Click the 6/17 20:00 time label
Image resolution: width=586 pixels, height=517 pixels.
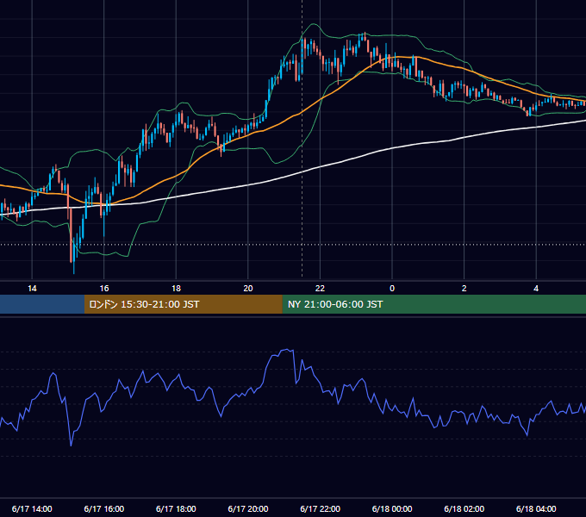248,508
